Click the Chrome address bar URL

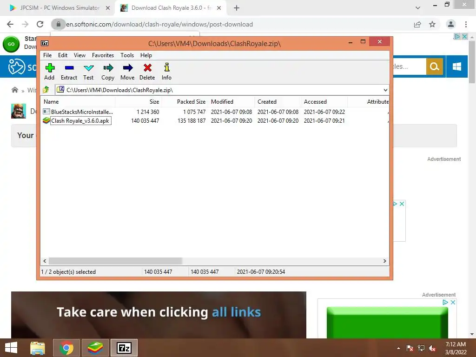pos(159,24)
